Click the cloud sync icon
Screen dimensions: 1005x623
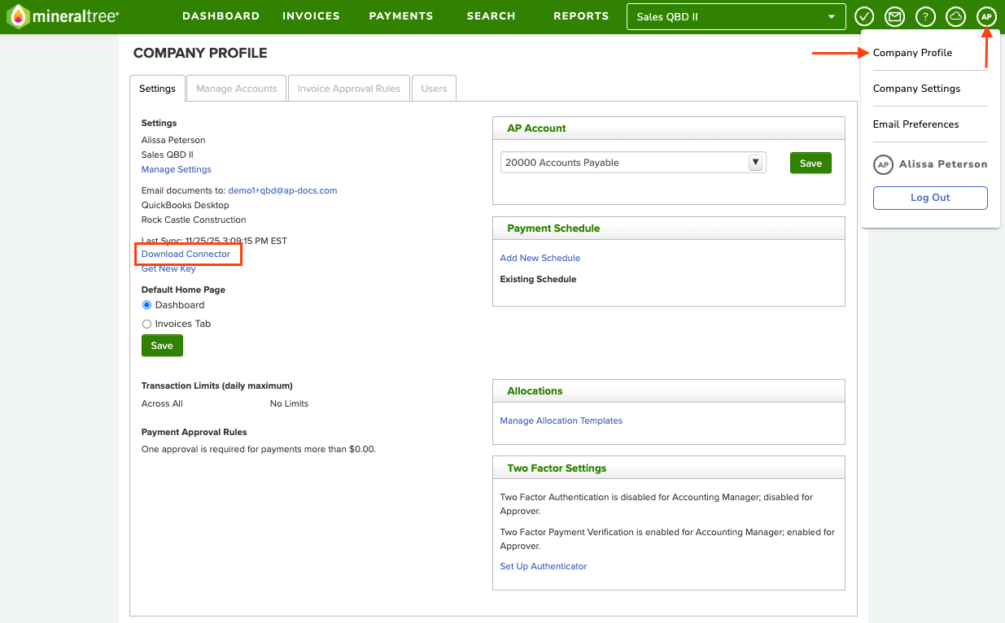pos(955,16)
